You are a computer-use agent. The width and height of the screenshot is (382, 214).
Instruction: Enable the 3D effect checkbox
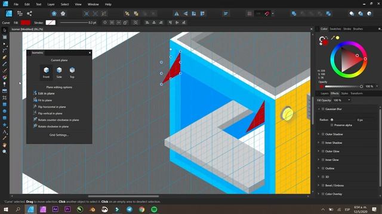coord(323,177)
